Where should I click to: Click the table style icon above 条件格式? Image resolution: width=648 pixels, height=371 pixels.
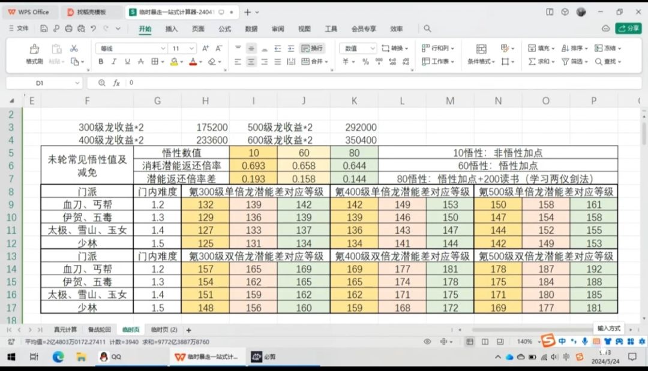tap(481, 49)
